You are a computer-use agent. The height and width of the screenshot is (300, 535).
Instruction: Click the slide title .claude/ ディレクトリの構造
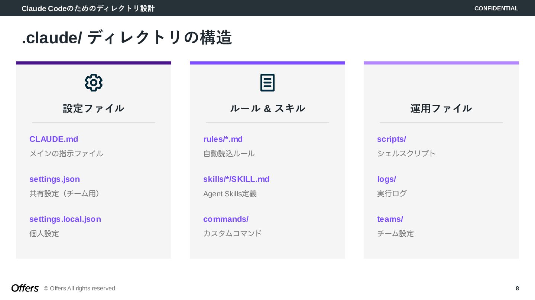pos(127,37)
